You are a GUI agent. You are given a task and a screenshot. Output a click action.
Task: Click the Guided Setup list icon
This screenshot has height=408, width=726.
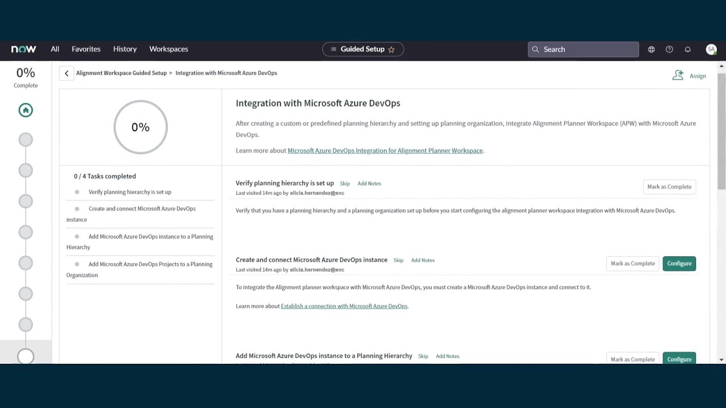(334, 49)
